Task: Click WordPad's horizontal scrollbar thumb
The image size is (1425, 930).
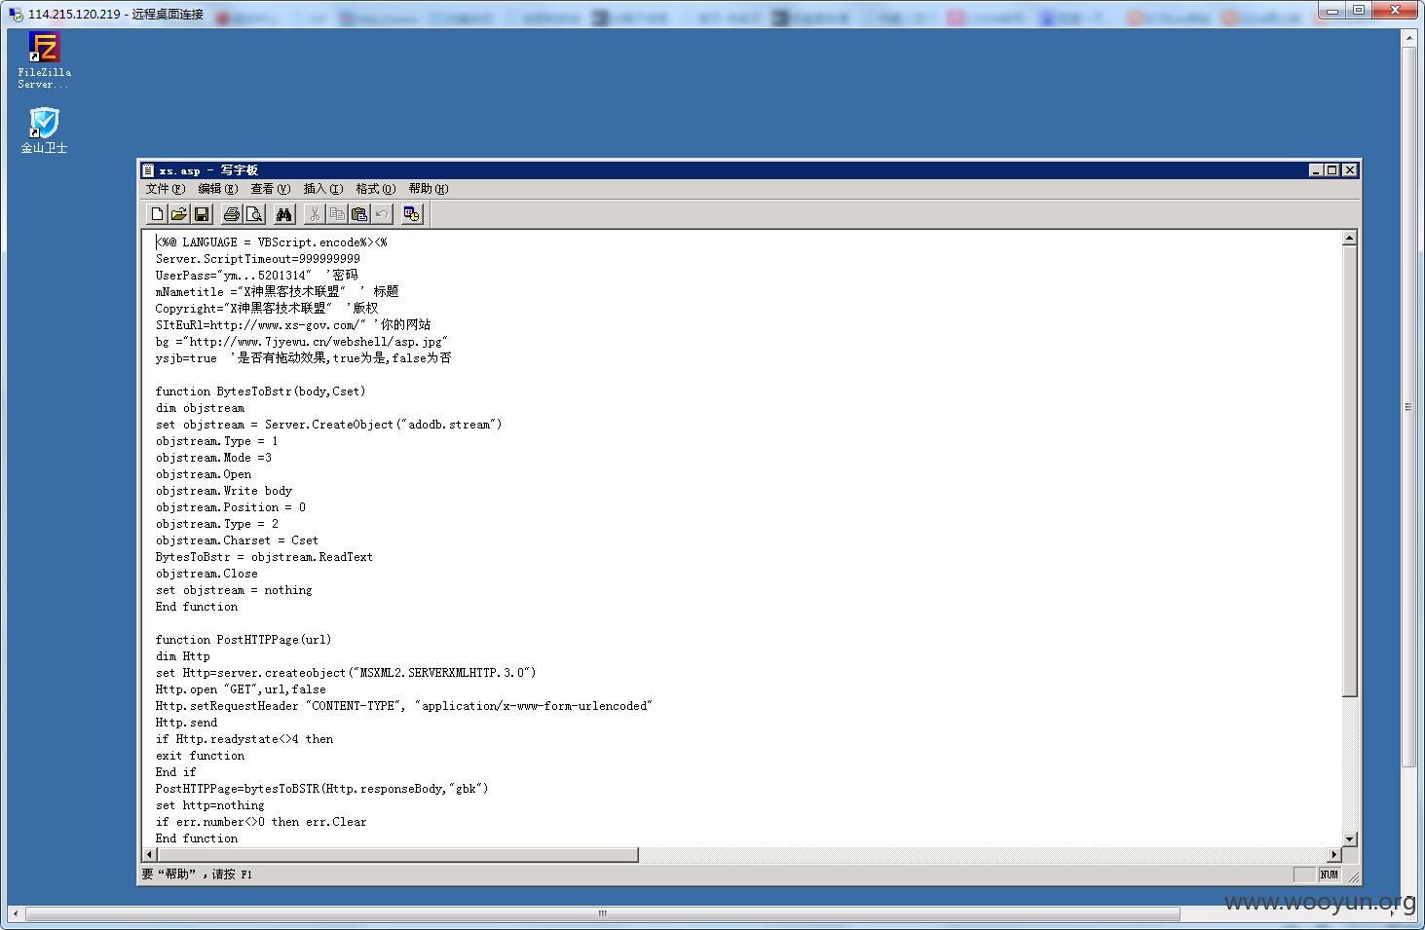Action: [397, 854]
